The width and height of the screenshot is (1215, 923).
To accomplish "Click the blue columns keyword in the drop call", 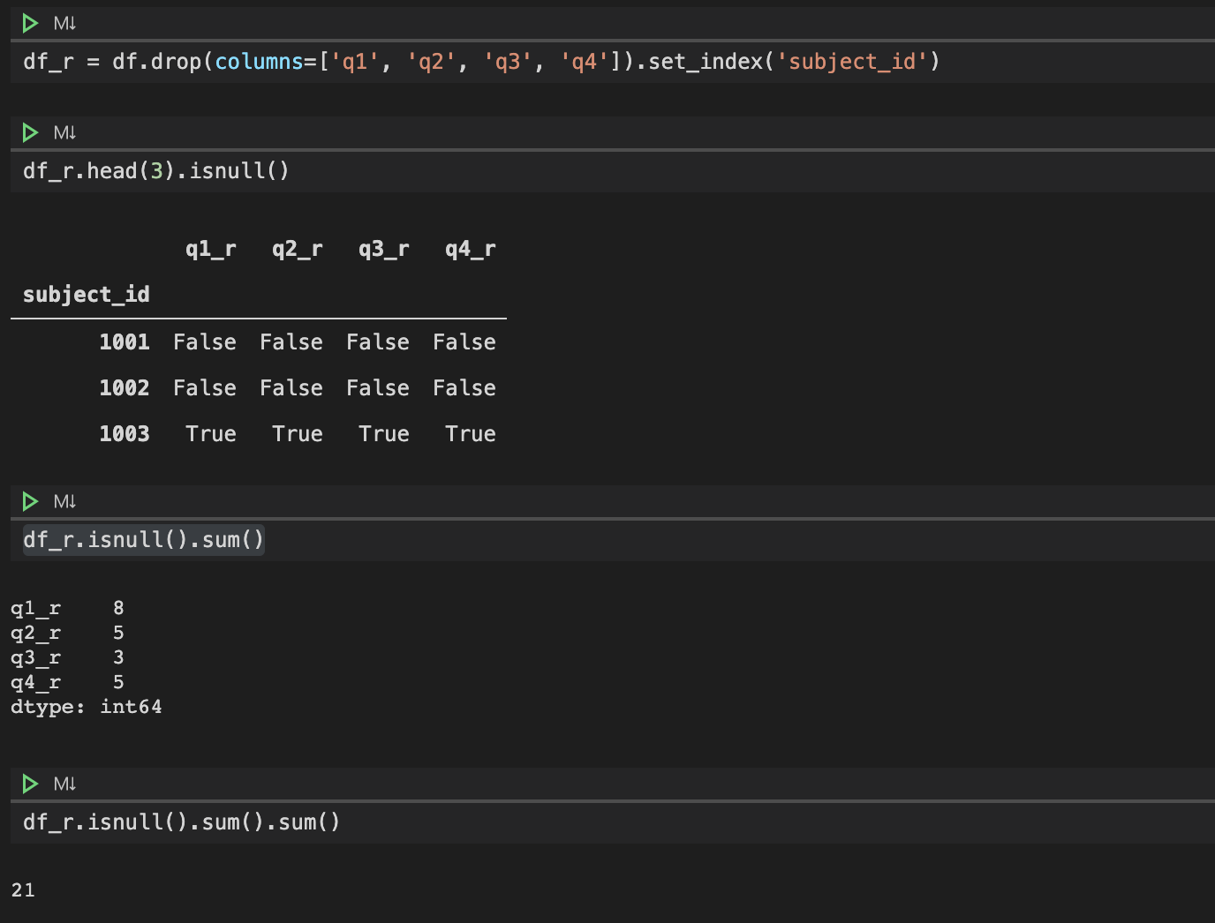I will 259,61.
